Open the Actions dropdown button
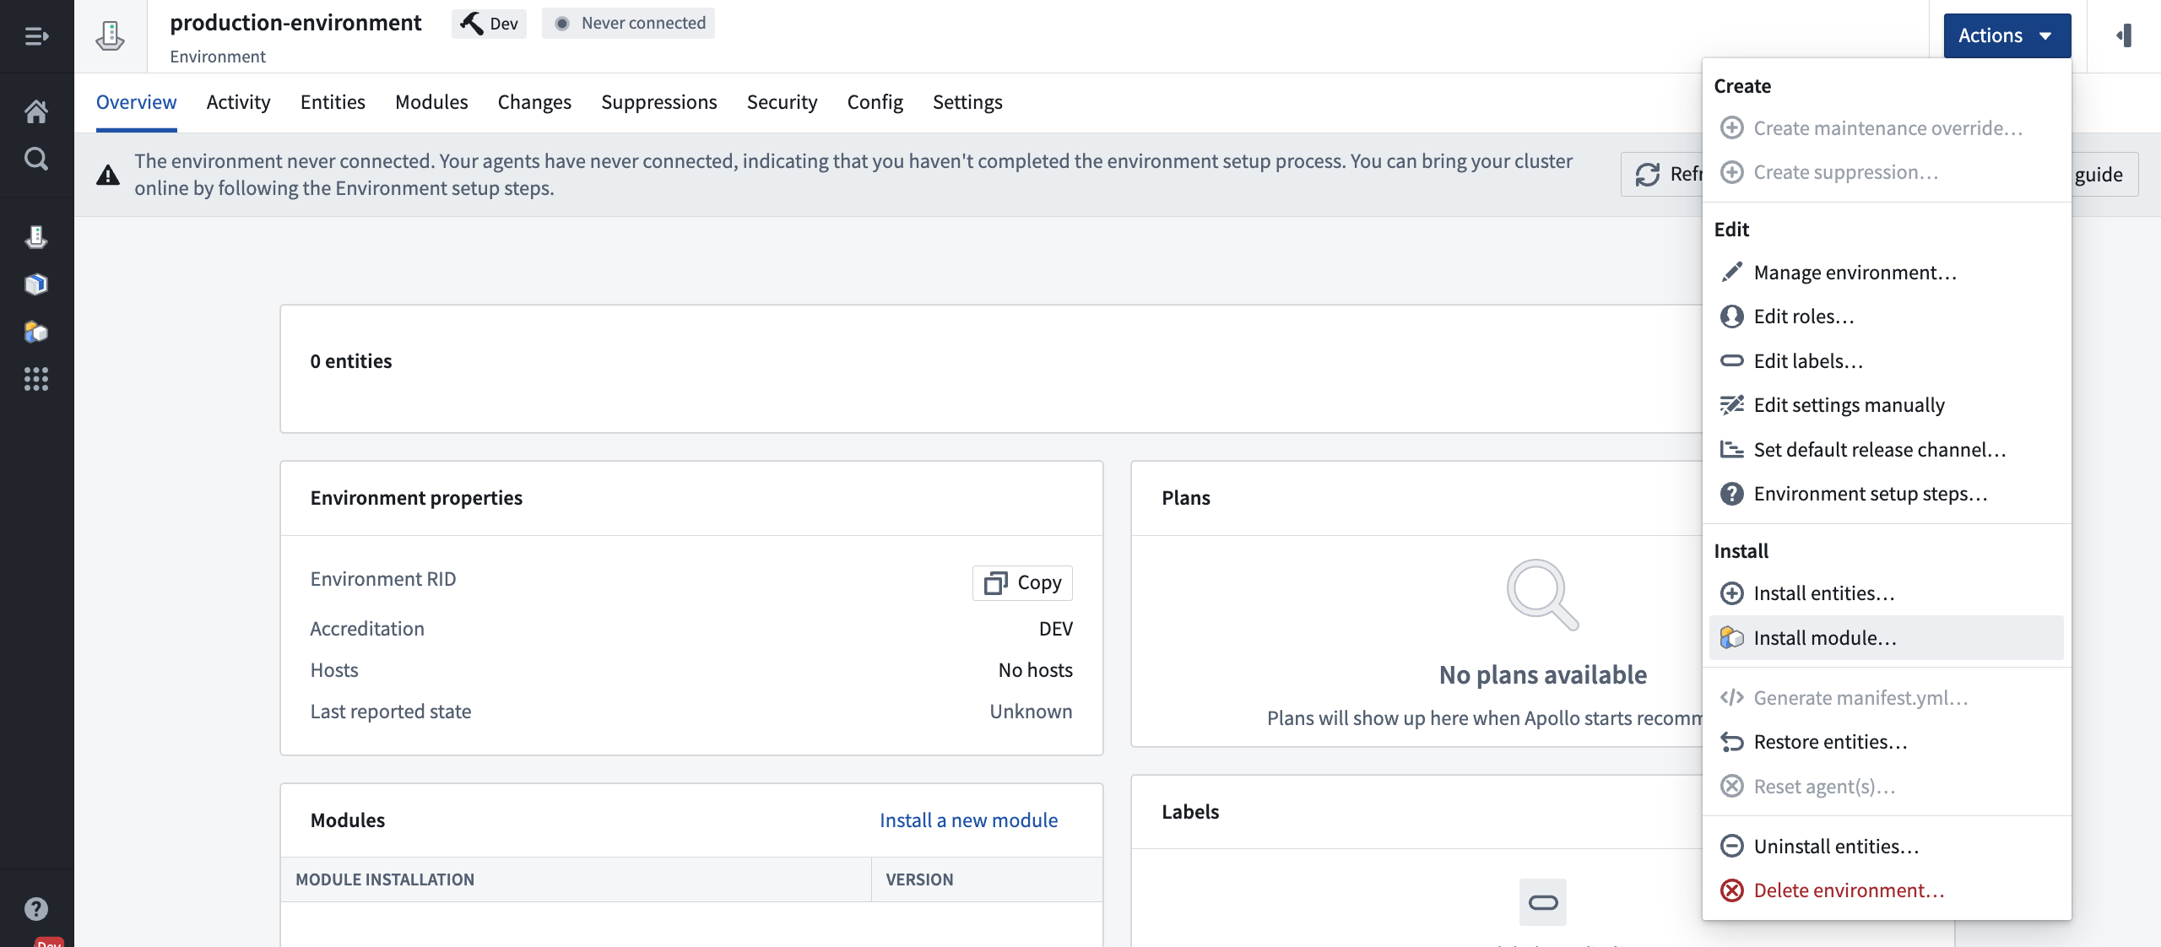This screenshot has height=947, width=2161. pyautogui.click(x=2007, y=35)
